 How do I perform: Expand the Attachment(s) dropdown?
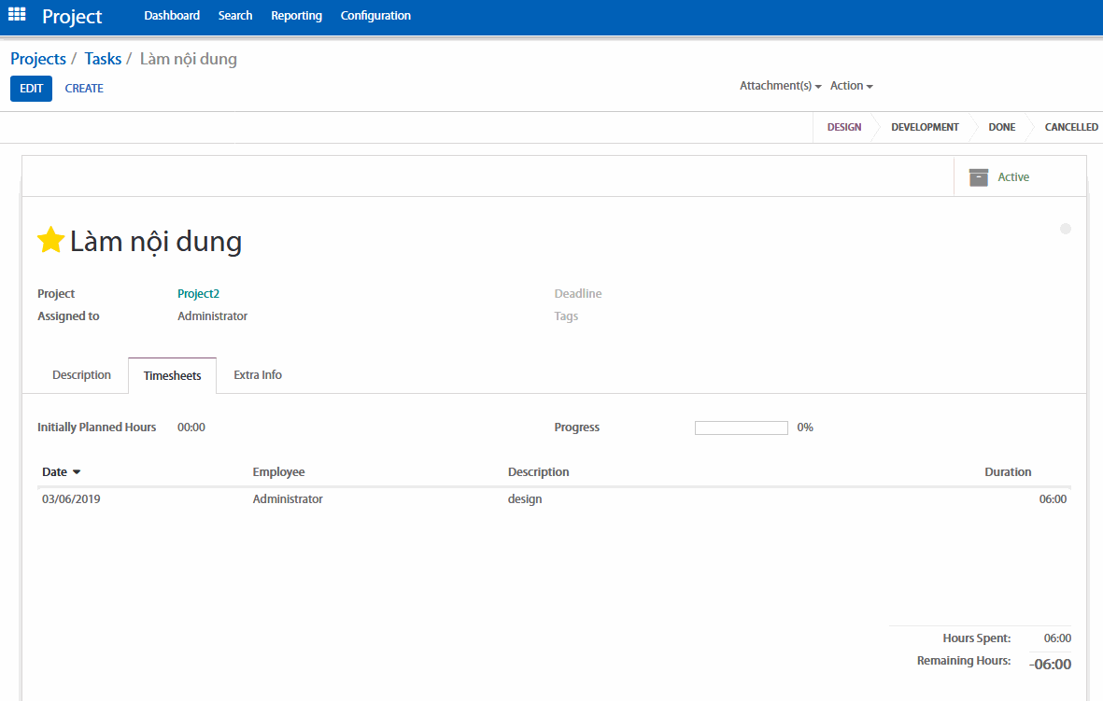point(780,86)
